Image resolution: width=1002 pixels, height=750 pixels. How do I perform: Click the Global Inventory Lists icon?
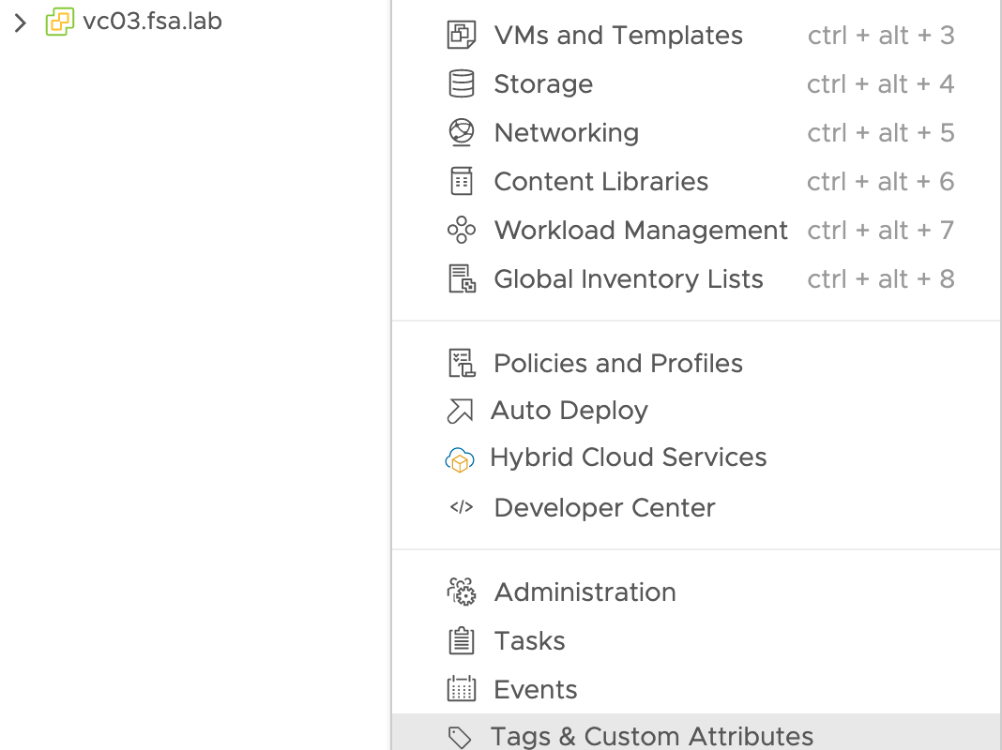point(462,279)
